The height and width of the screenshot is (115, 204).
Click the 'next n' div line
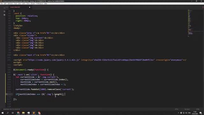39,55
